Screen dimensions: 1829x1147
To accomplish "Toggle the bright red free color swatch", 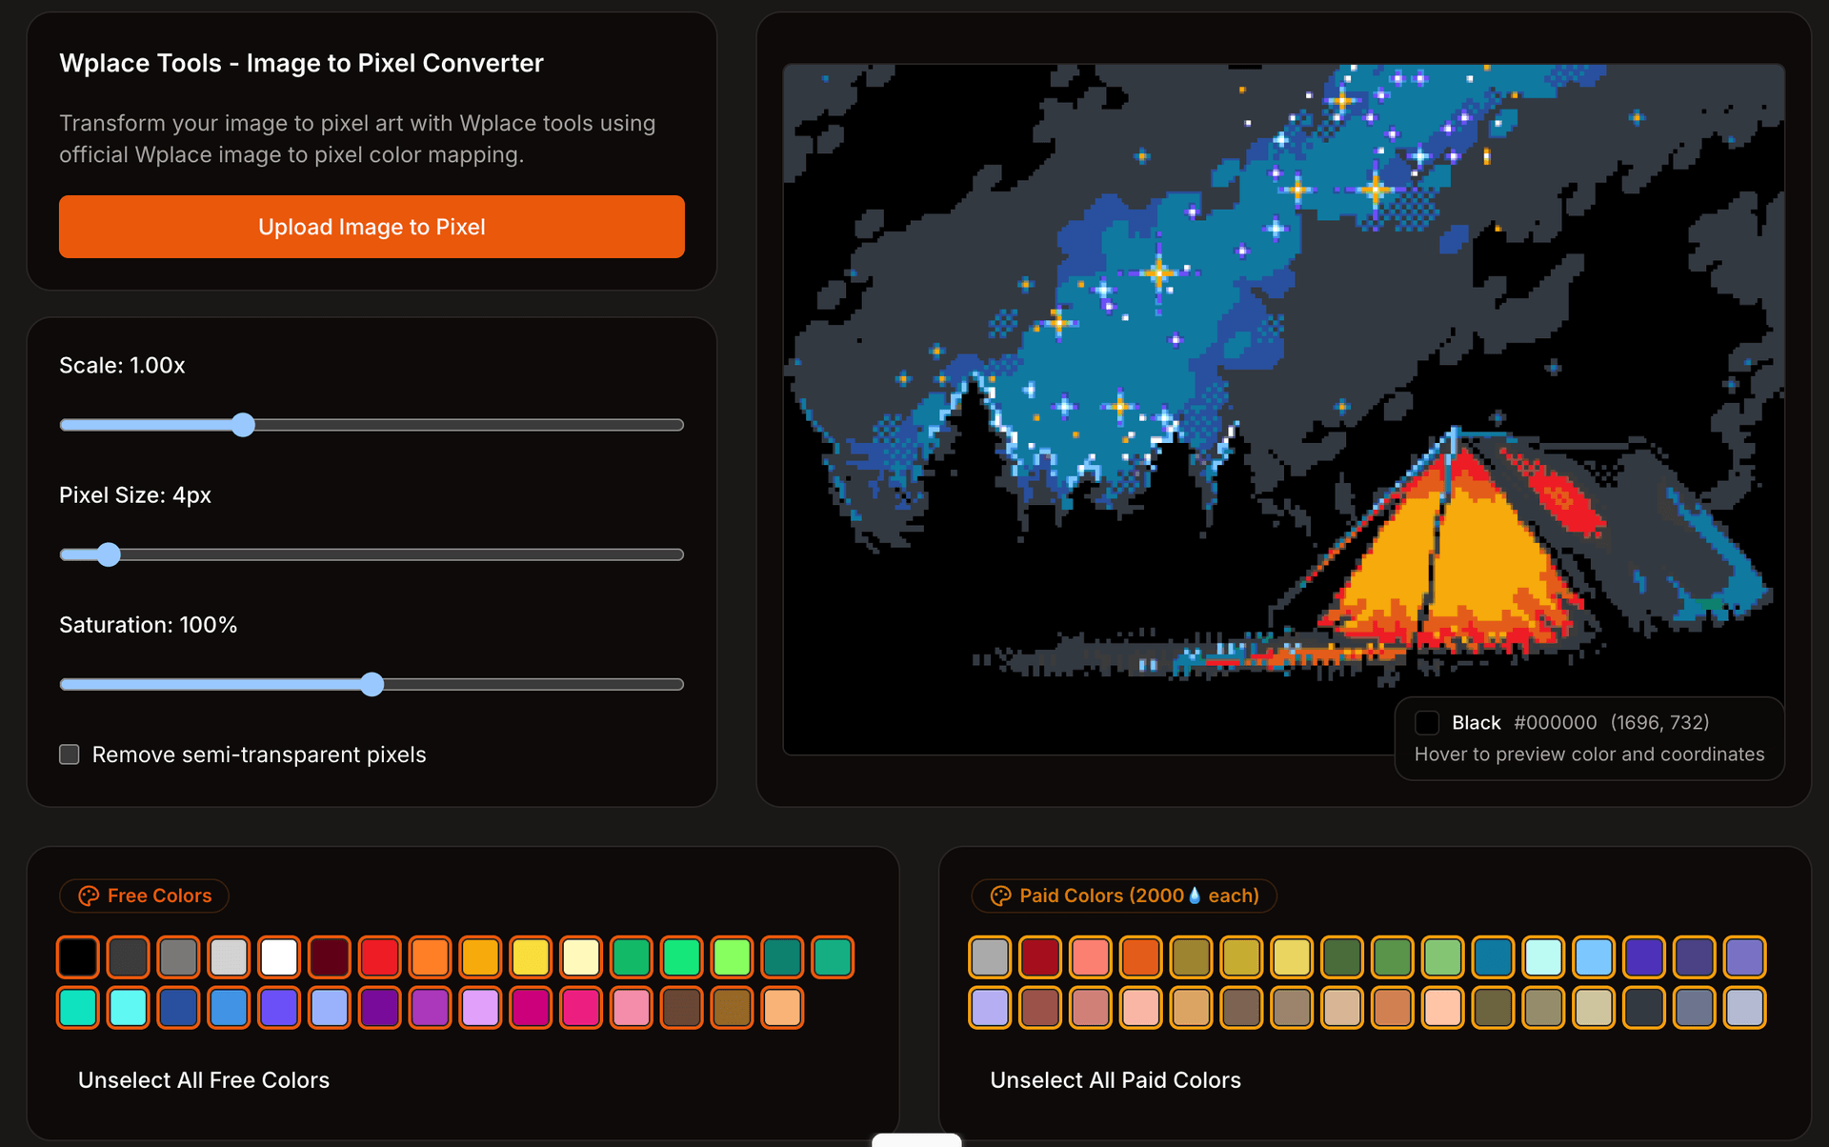I will 379,956.
